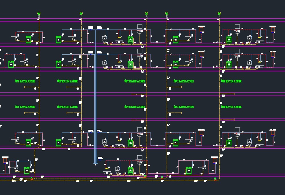Pick the middle roof vent cap symbol

[146, 13]
